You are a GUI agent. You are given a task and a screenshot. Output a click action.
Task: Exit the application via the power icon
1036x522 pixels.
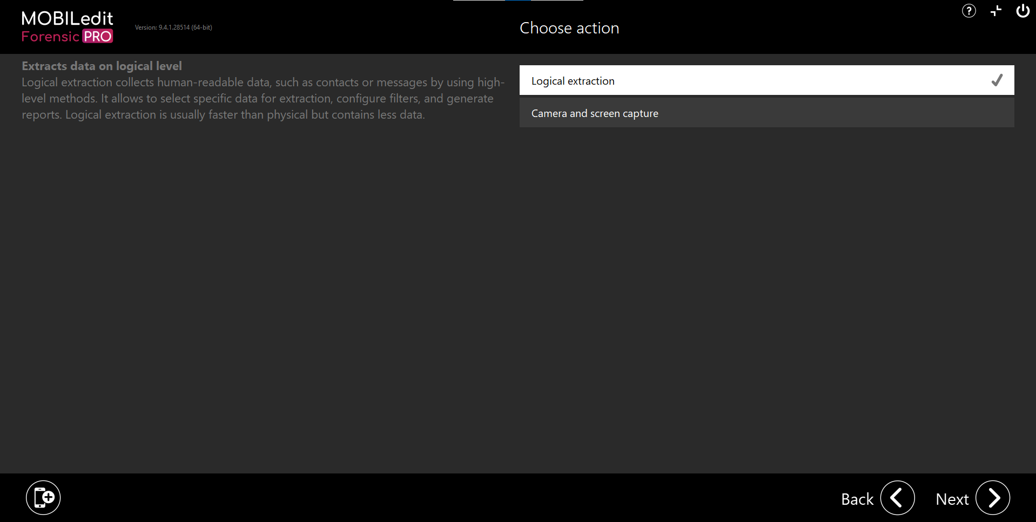pyautogui.click(x=1022, y=11)
